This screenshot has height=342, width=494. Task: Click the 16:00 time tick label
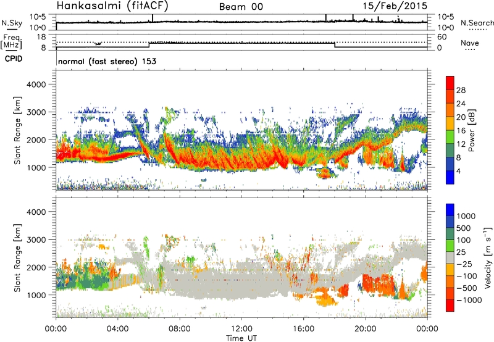303,329
